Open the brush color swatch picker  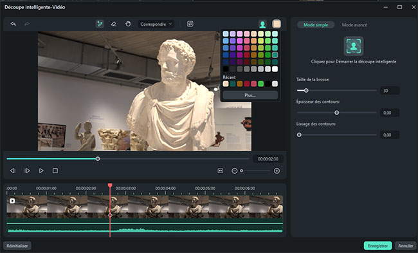point(277,24)
